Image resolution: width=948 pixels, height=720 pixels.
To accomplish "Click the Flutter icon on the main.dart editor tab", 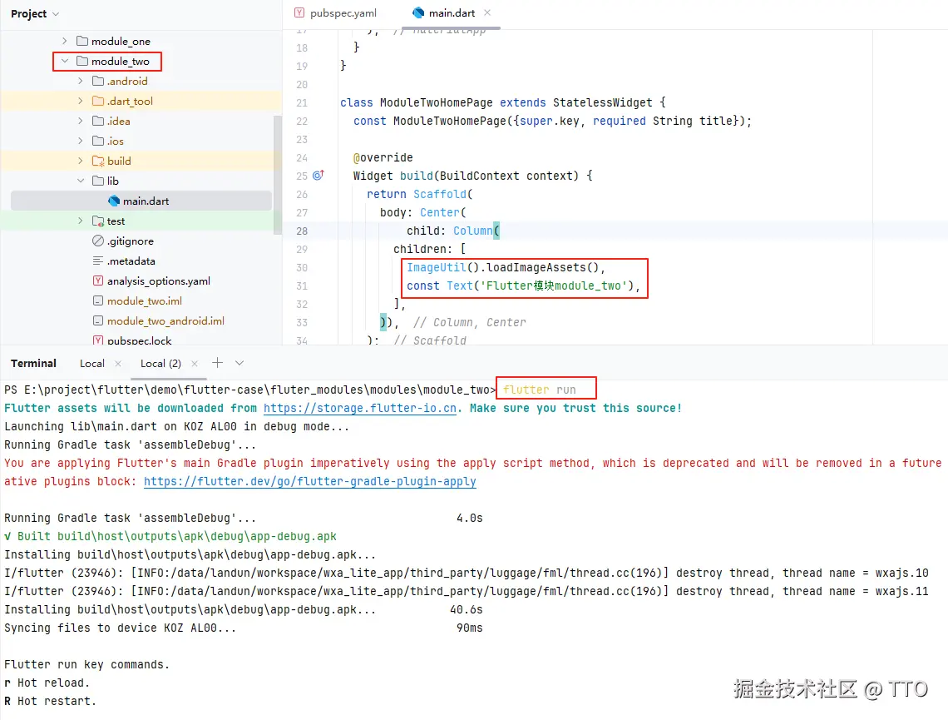I will click(x=417, y=12).
